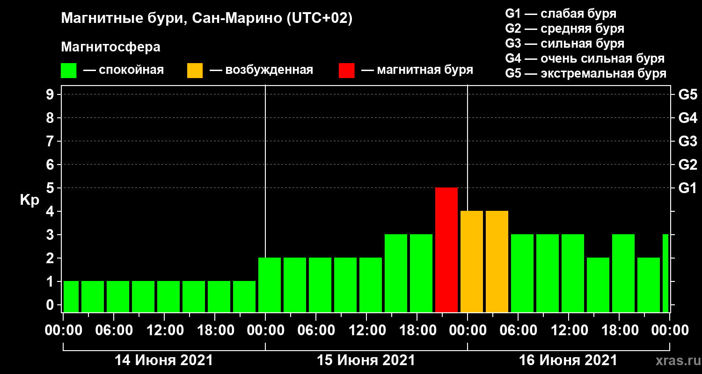Image resolution: width=702 pixels, height=374 pixels.
Task: Select the G4 tick label on the storm scale
Action: pos(687,118)
